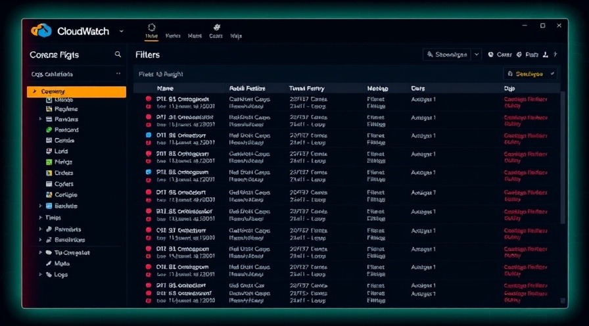Click the chat bubble sidebar icon
The width and height of the screenshot is (589, 326).
coord(49,253)
